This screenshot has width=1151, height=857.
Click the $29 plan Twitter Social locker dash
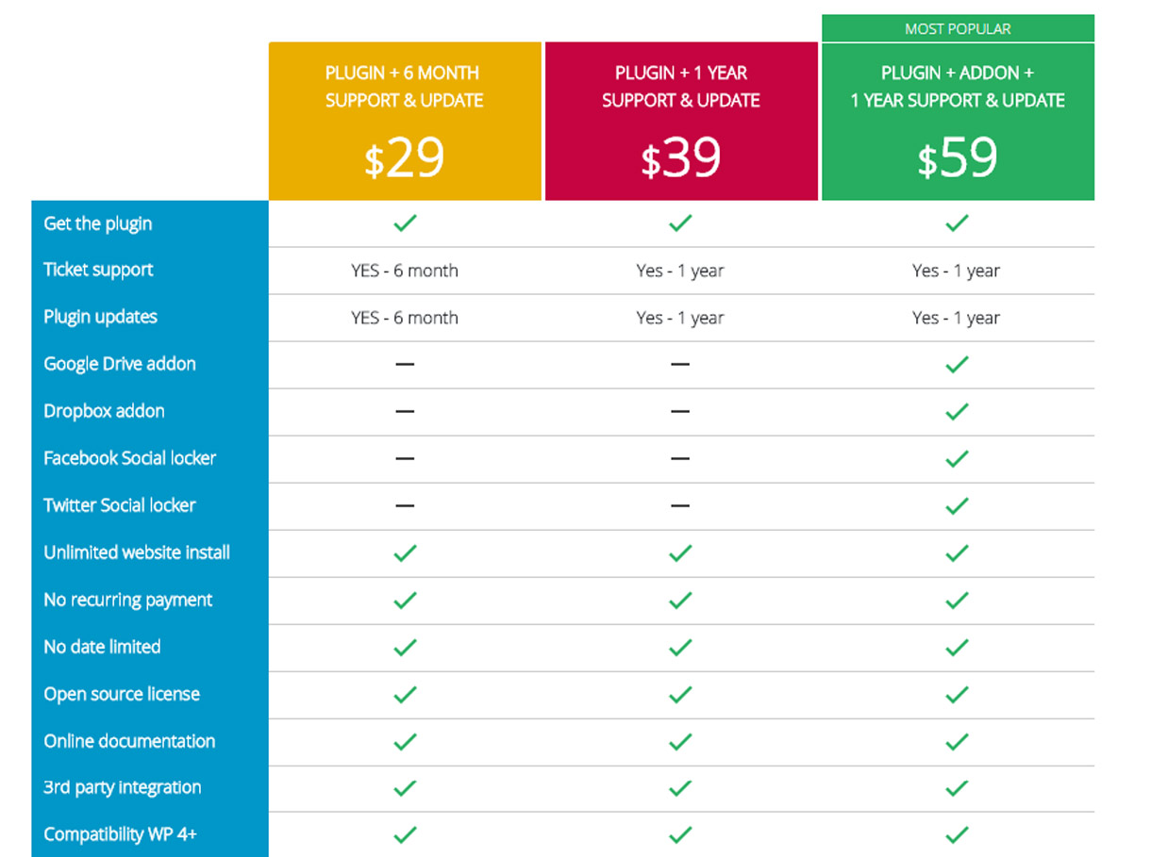(405, 506)
